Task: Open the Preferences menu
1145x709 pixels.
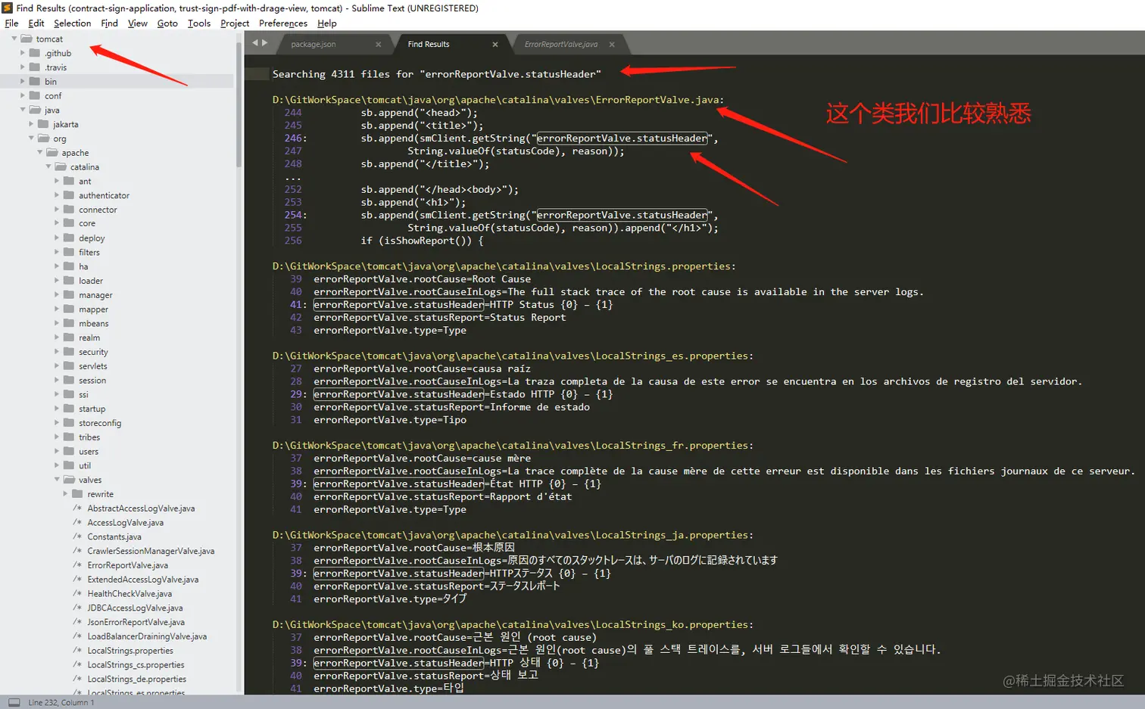Action: [x=283, y=23]
